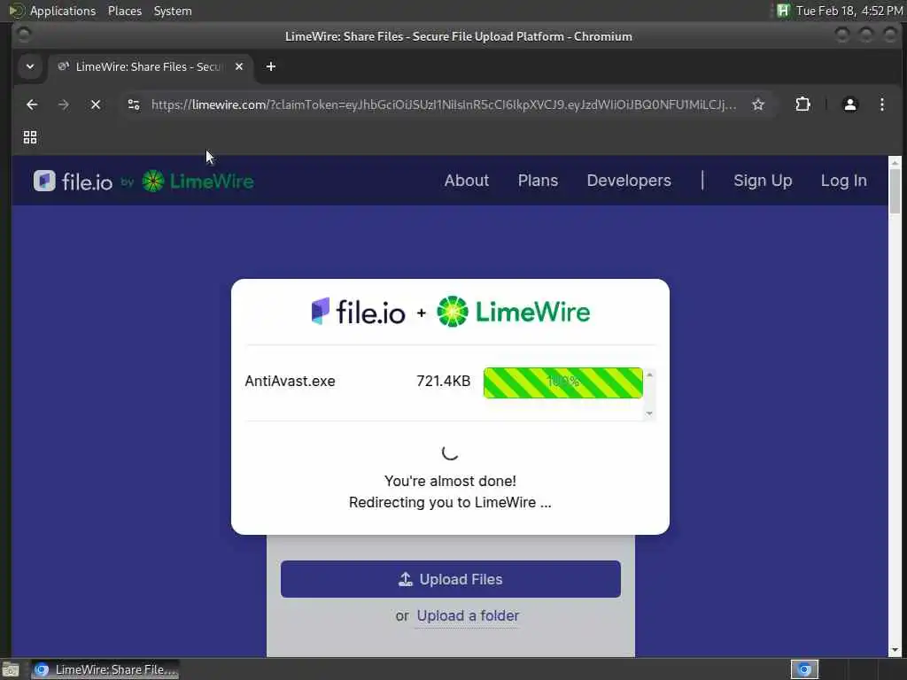907x680 pixels.
Task: Click the LimeWire logo in header
Action: tap(198, 181)
